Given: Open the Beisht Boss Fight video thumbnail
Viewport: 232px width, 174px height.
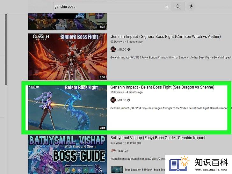Looking at the screenshot, I should click(x=68, y=108).
